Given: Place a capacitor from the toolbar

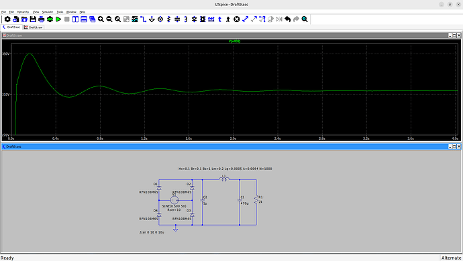Looking at the screenshot, I should (177, 19).
